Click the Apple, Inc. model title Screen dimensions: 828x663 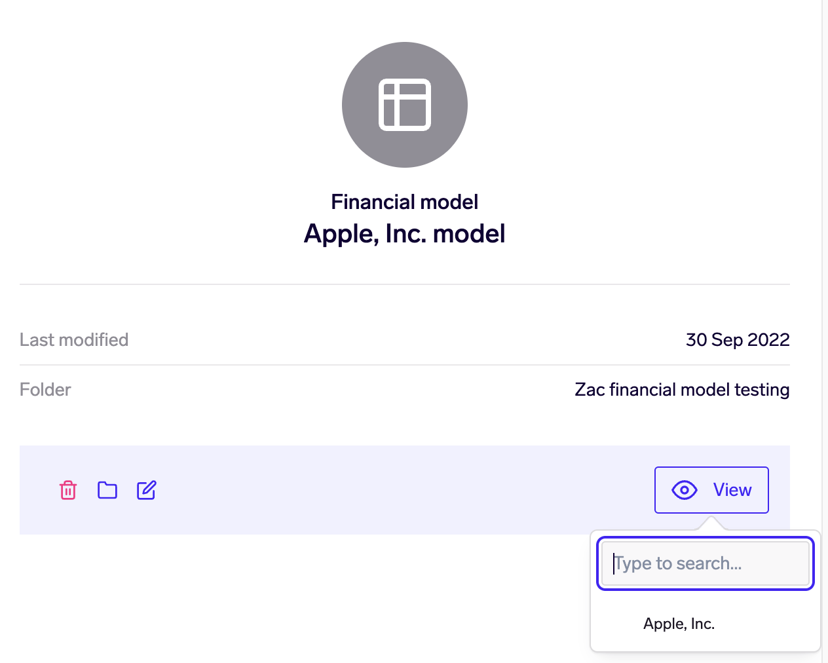405,234
